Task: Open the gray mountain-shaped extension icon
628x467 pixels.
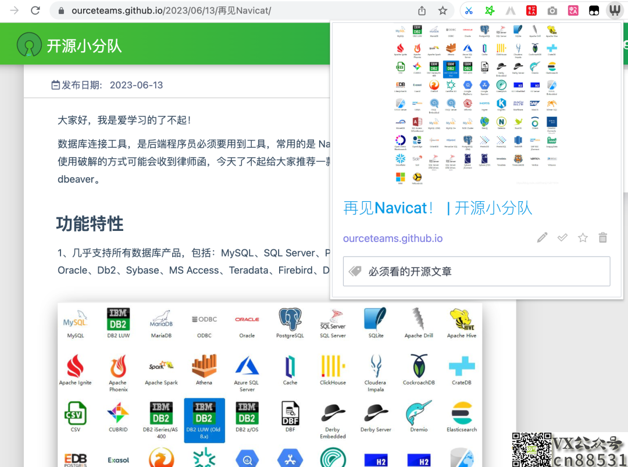Action: coord(511,11)
